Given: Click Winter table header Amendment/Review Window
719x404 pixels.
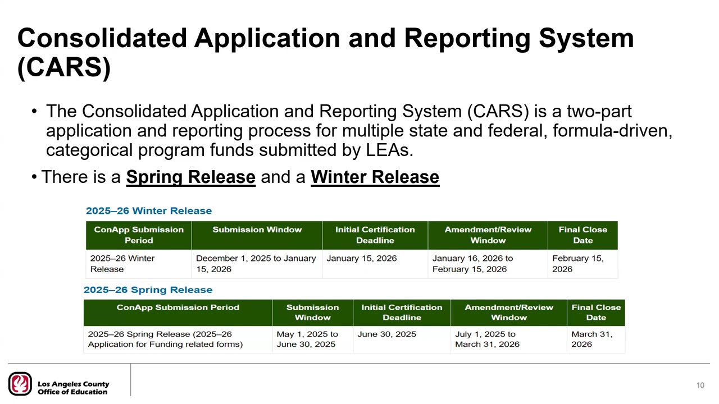Looking at the screenshot, I should pos(488,235).
